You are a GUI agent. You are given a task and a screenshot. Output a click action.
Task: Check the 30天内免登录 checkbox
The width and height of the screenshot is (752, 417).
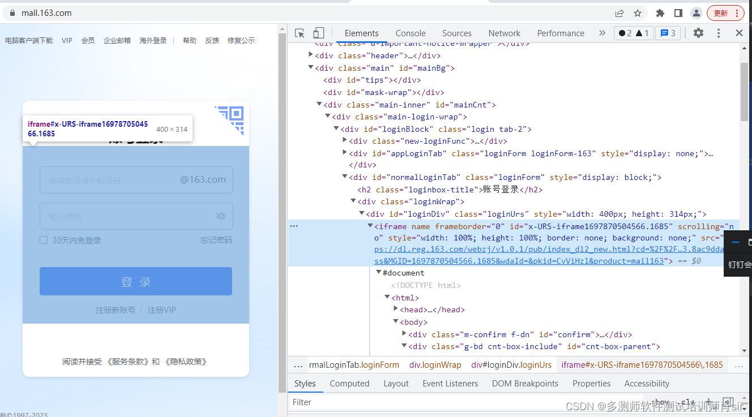click(x=44, y=240)
